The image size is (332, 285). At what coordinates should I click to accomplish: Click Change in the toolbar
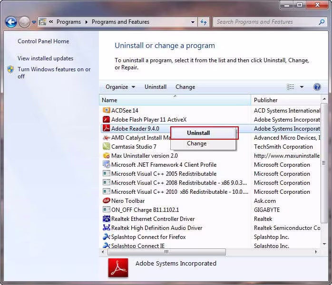186,87
